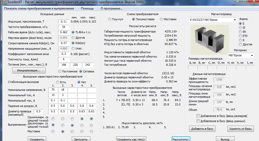The height and width of the screenshot is (141, 259).
Task: Select Мостовое rectification for output 2
Action: coord(63,132)
